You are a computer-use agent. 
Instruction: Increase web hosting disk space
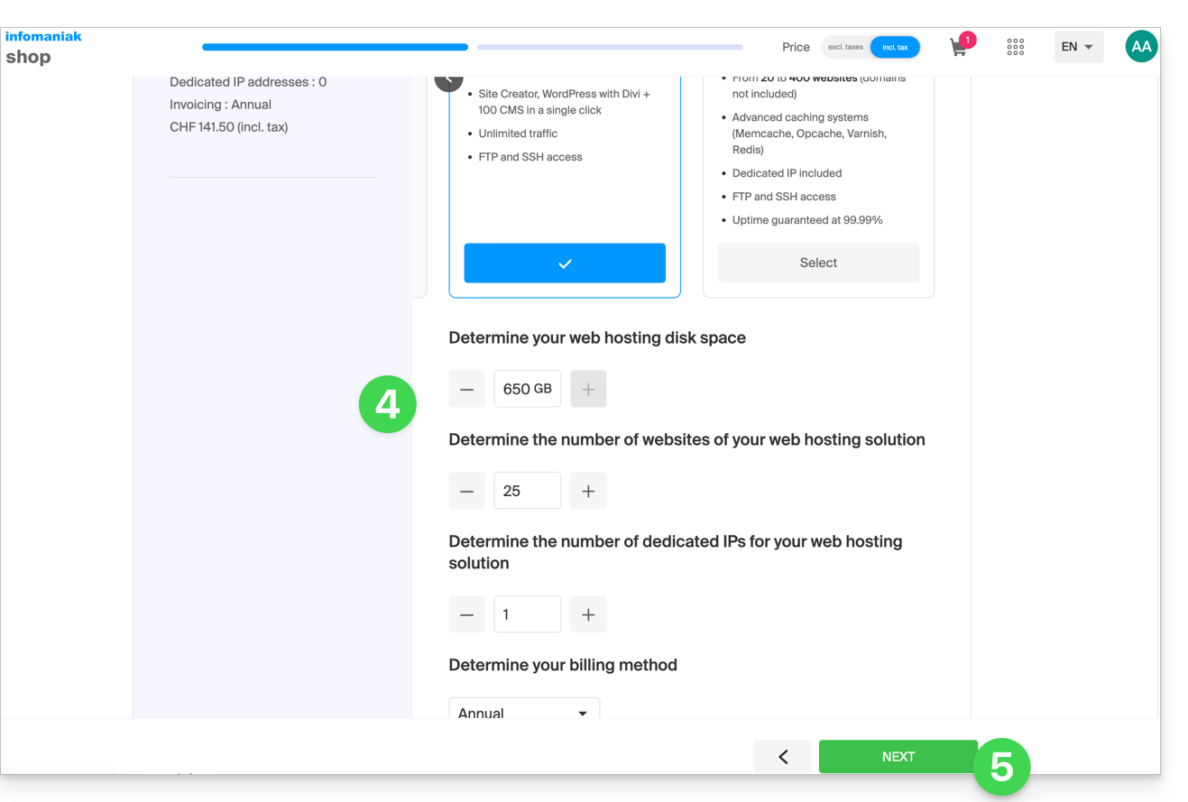(588, 389)
